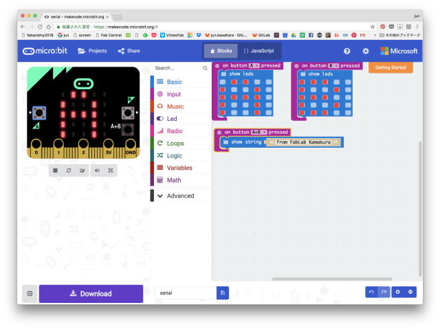440x329 pixels.
Task: Launch the simulator in fullscreen
Action: pyautogui.click(x=111, y=170)
